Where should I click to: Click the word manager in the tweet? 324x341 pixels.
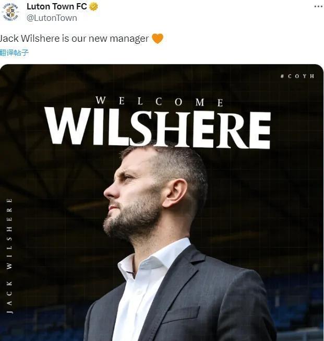(129, 39)
